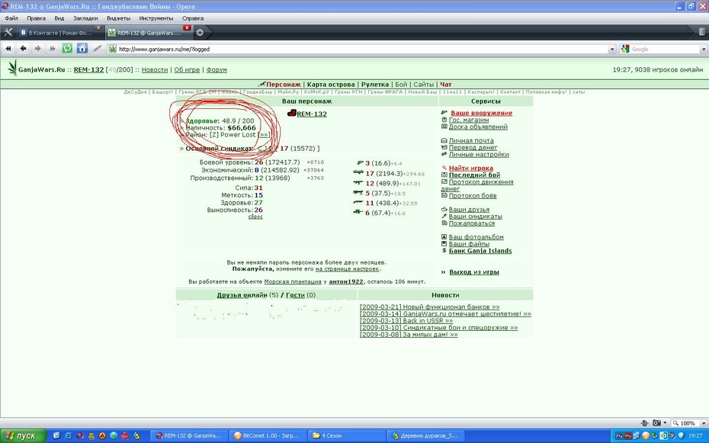Click the rewind navigation button
Screen dimensions: 709x443
(8, 48)
